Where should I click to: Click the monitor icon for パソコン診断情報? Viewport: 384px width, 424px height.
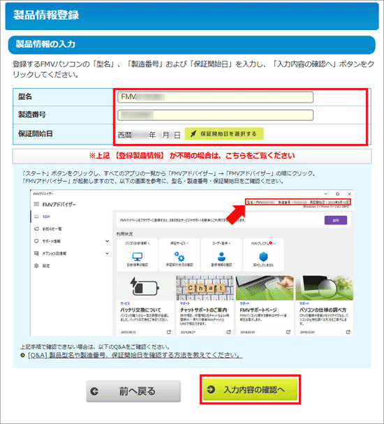click(x=138, y=256)
